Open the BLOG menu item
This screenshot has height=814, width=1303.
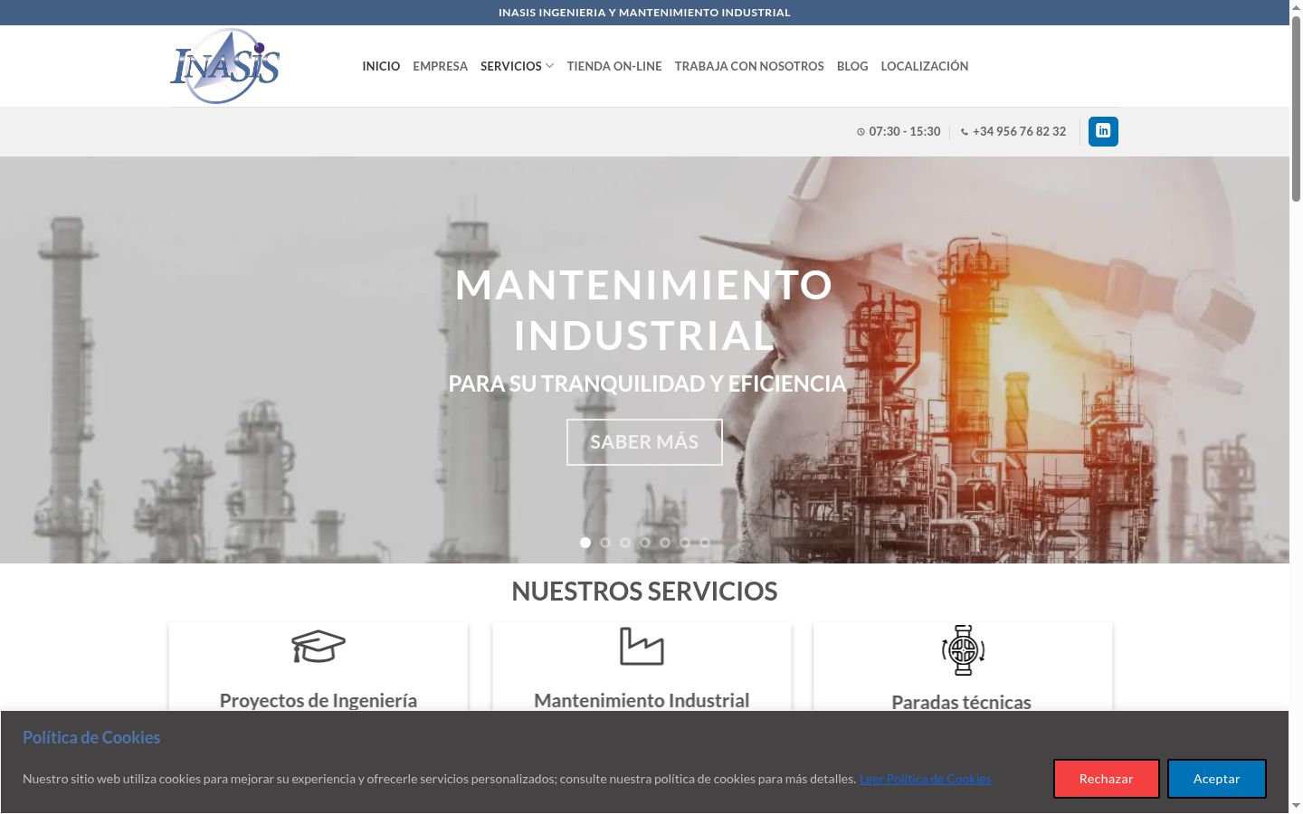852,66
